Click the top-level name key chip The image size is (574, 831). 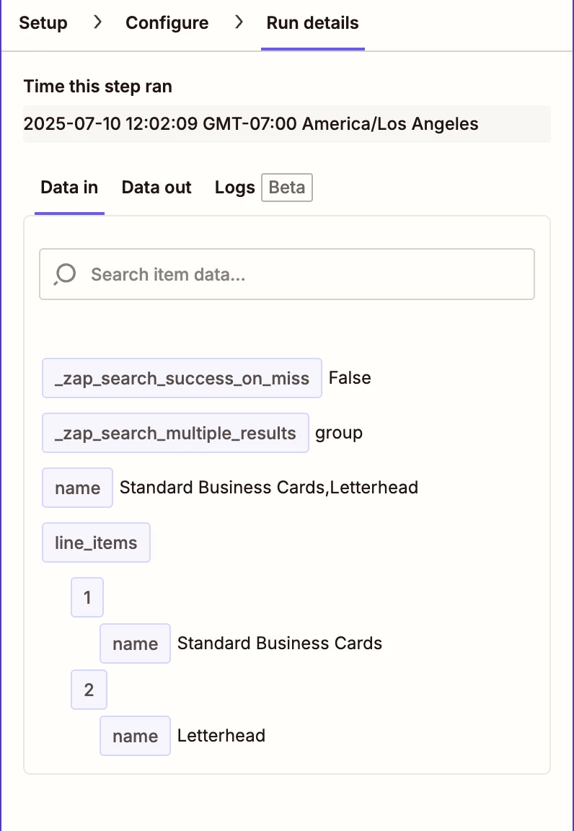coord(77,488)
